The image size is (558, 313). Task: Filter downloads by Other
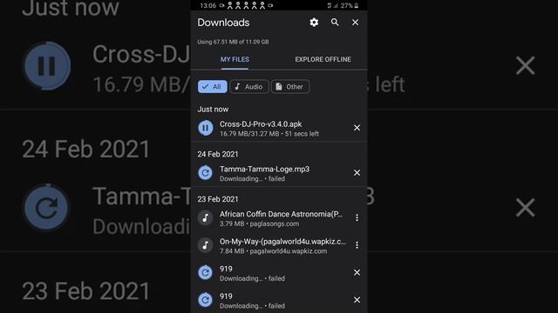click(x=290, y=87)
